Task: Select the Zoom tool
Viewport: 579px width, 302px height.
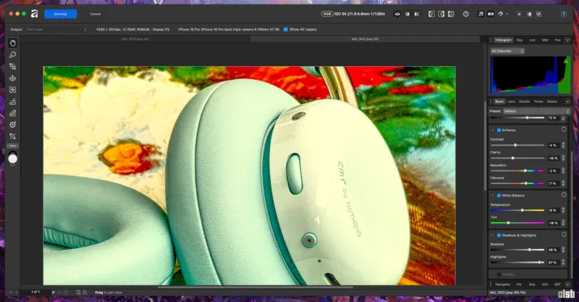Action: click(x=12, y=54)
